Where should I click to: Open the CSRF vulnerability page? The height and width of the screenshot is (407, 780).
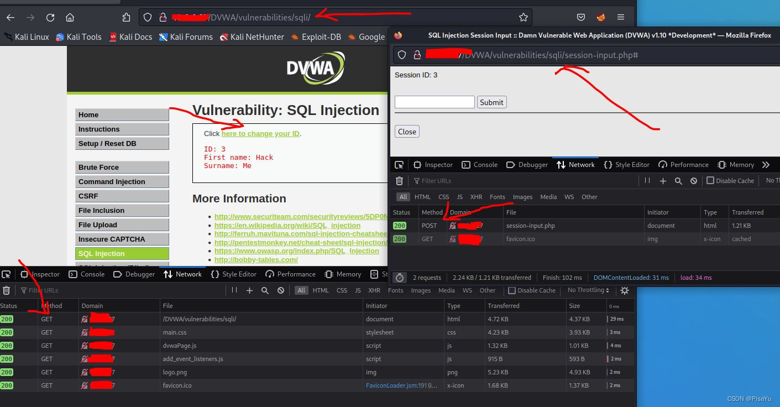point(122,196)
